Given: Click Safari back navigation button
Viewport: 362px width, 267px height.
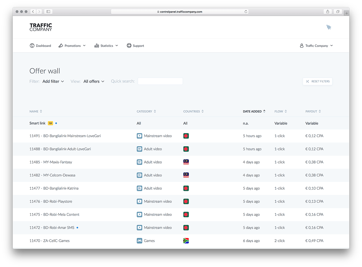Looking at the screenshot, I should tap(33, 12).
